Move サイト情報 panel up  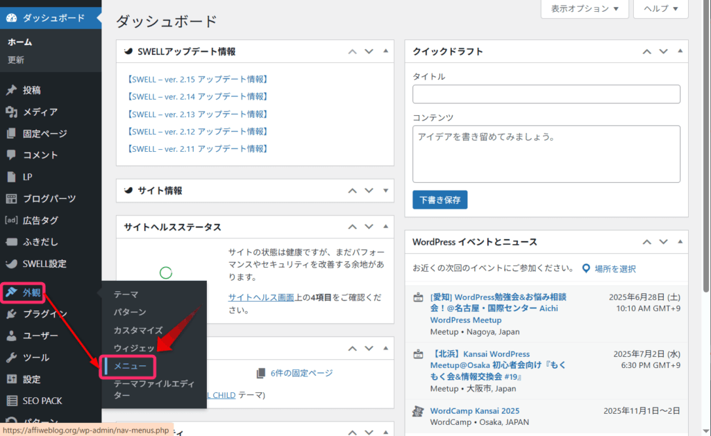pos(352,191)
